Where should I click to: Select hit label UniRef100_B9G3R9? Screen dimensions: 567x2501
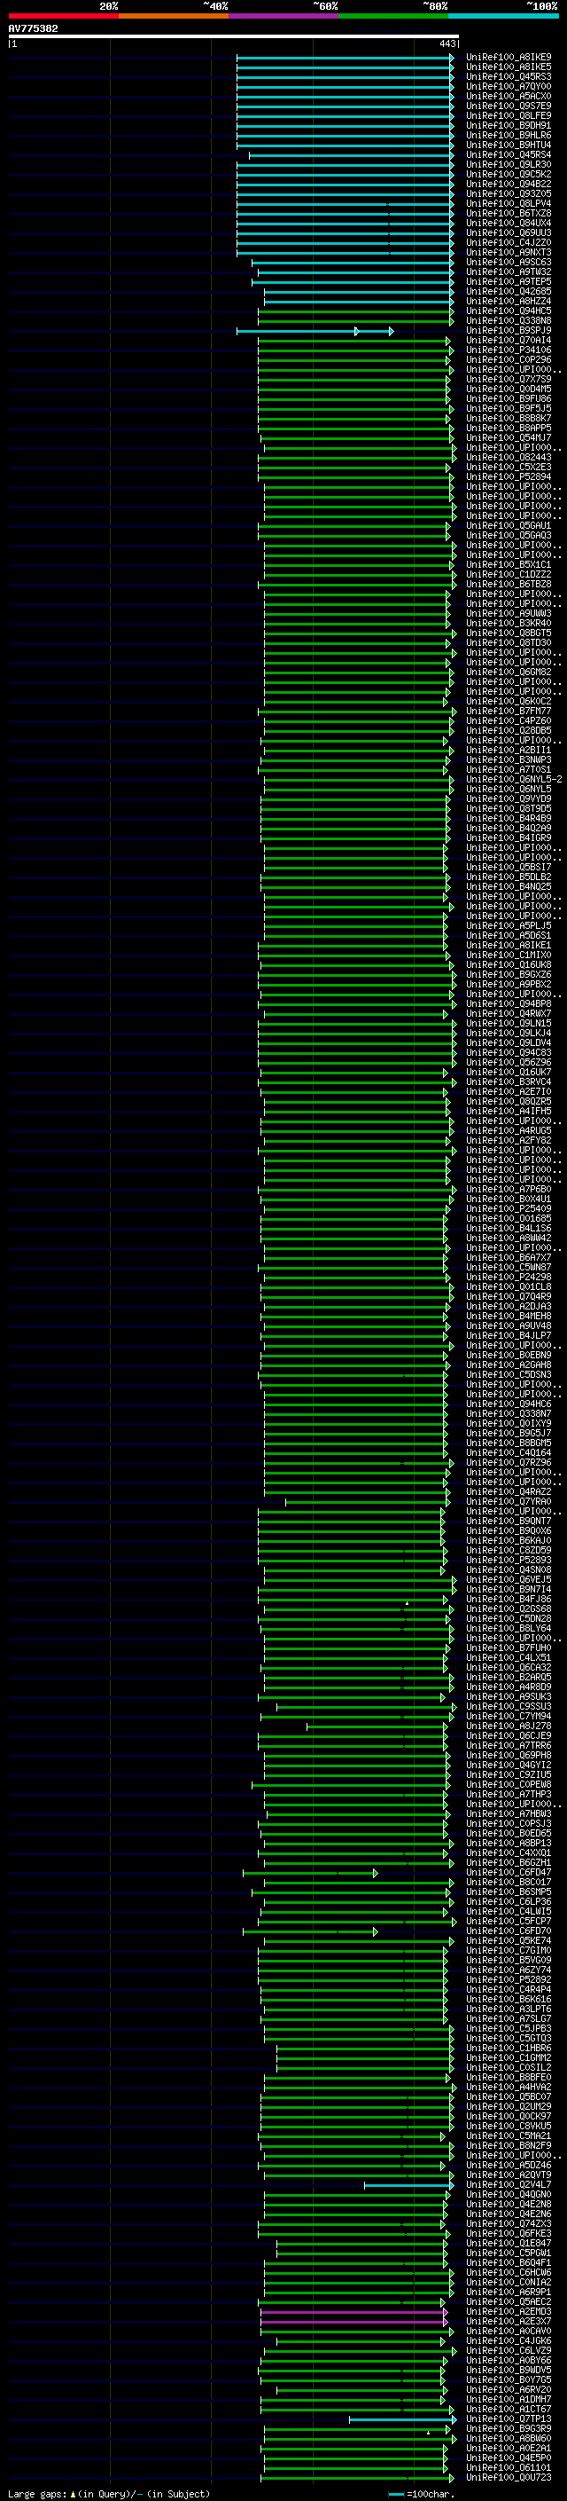click(508, 2428)
